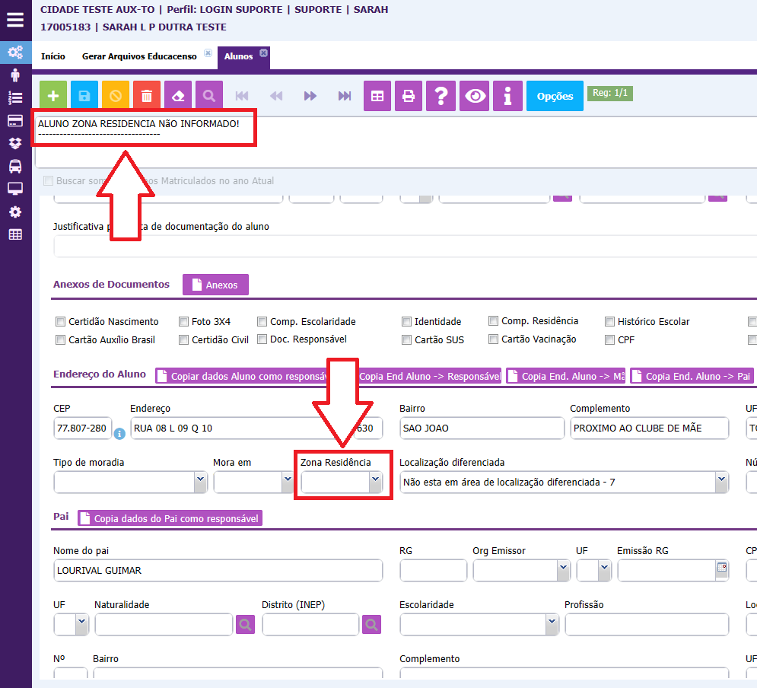Screen dimensions: 757x688
Task: Enable the Histórico Escolar checkbox
Action: pyautogui.click(x=610, y=322)
